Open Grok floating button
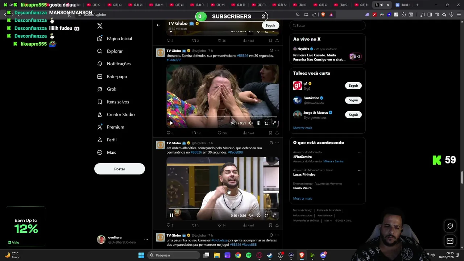 pyautogui.click(x=450, y=226)
